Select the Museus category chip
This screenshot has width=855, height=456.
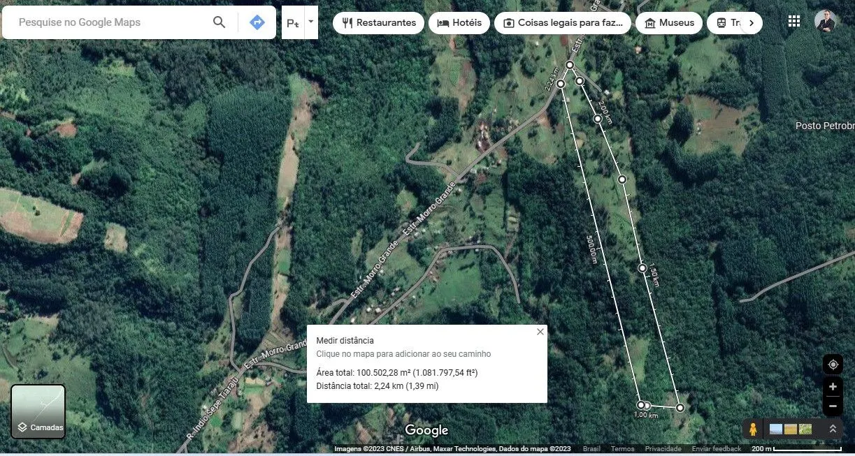click(669, 23)
